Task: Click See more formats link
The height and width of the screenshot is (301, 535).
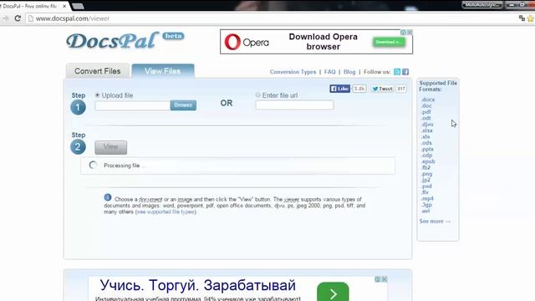Action: point(435,221)
